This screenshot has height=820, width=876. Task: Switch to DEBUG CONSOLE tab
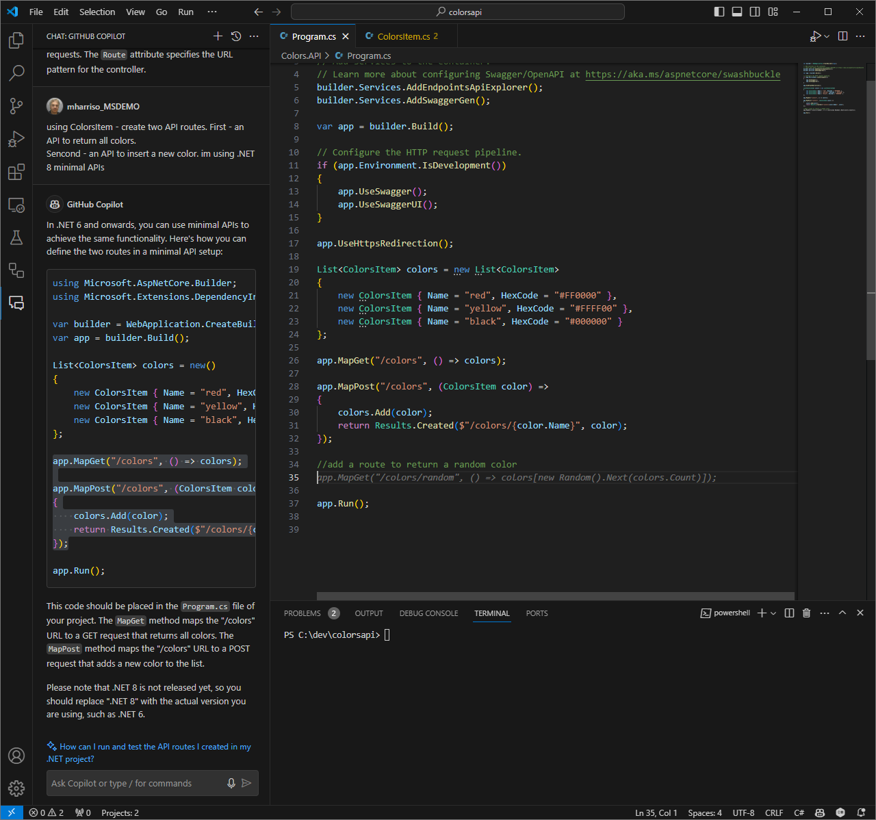(x=429, y=613)
